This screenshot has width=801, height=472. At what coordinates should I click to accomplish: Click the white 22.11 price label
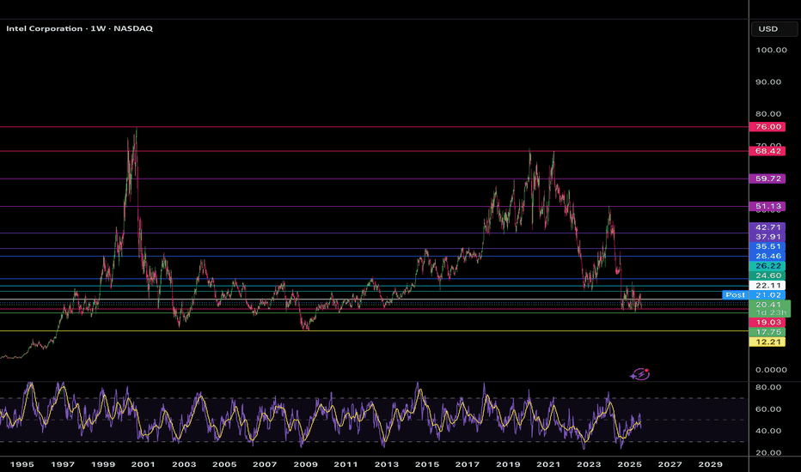[767, 285]
